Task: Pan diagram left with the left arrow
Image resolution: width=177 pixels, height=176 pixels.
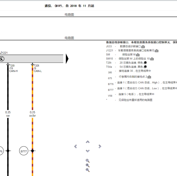Action: click(x=75, y=146)
